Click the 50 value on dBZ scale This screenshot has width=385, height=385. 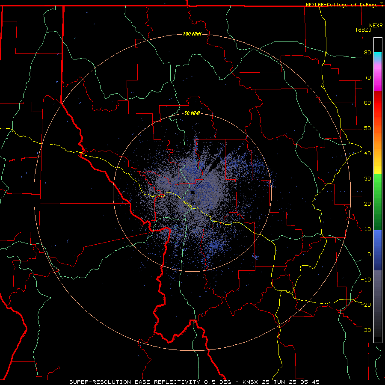pyautogui.click(x=367, y=128)
